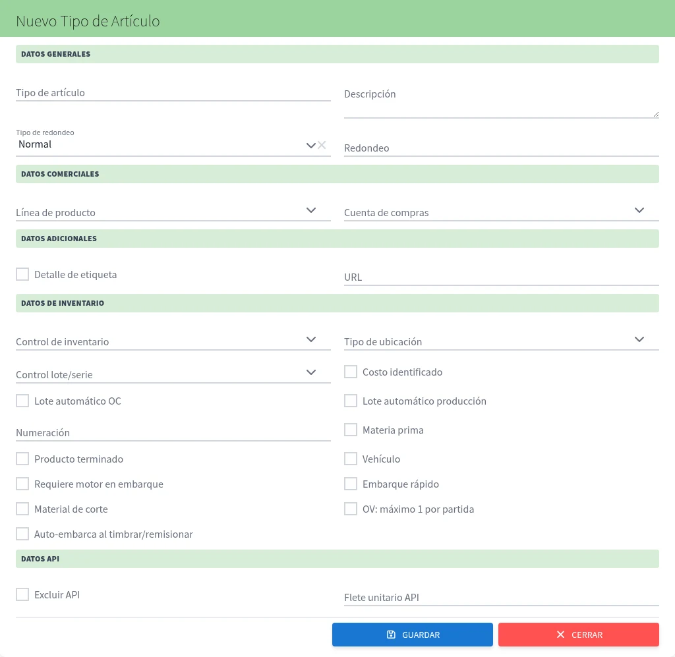
Task: Tick the Material de corte checkbox
Action: pos(22,509)
